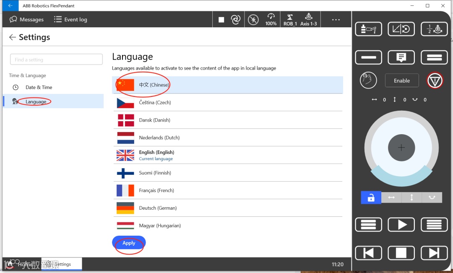The height and width of the screenshot is (273, 453).
Task: Click the Play start button
Action: [401, 224]
